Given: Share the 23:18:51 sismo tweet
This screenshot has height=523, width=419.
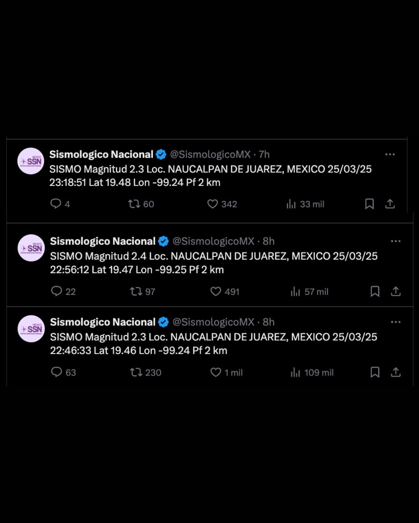Looking at the screenshot, I should click(390, 204).
